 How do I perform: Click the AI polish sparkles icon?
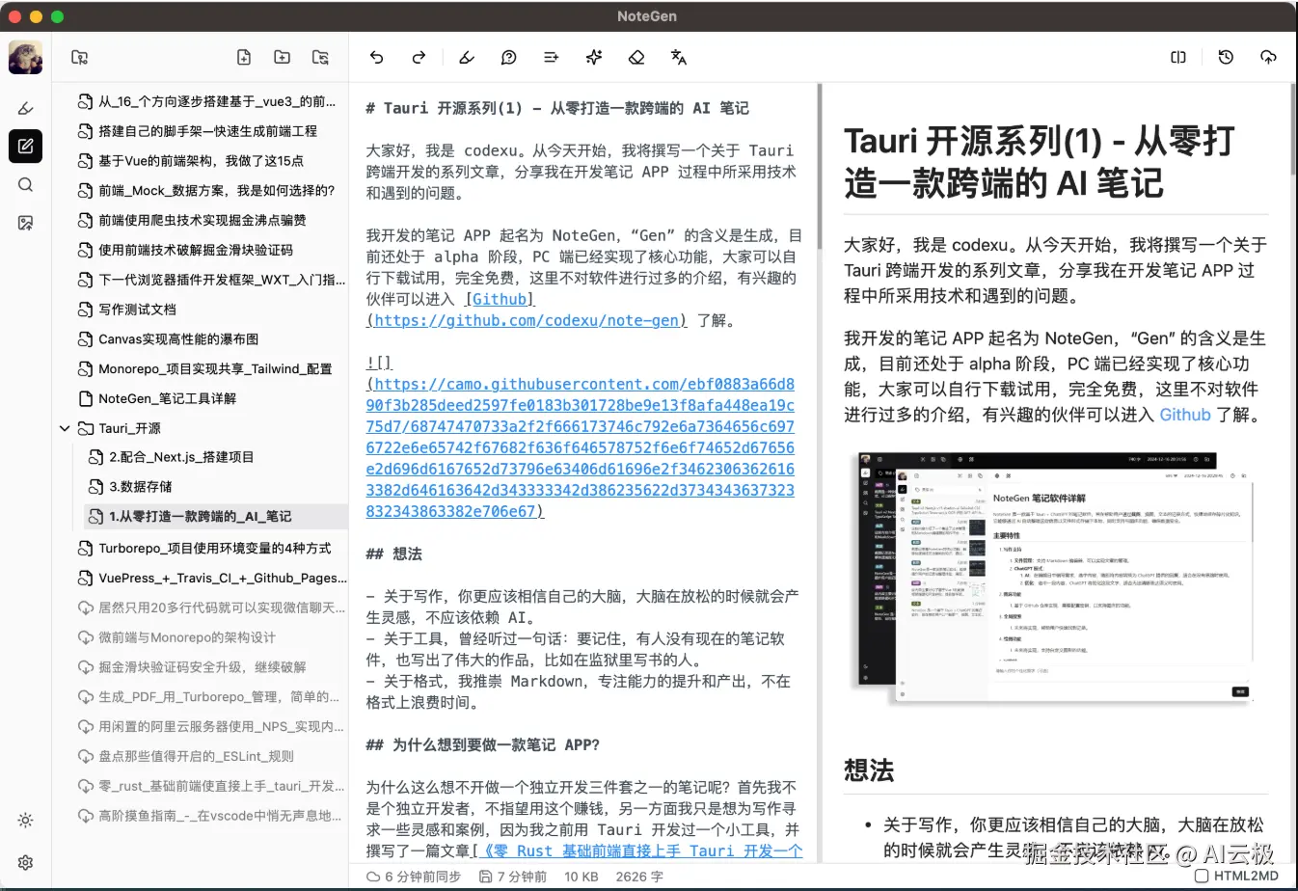point(594,58)
